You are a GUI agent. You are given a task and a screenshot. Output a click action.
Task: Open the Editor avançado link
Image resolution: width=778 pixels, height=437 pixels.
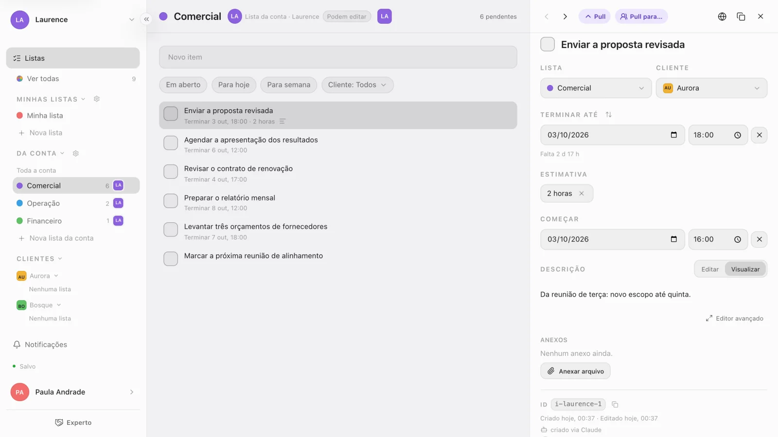[735, 319]
